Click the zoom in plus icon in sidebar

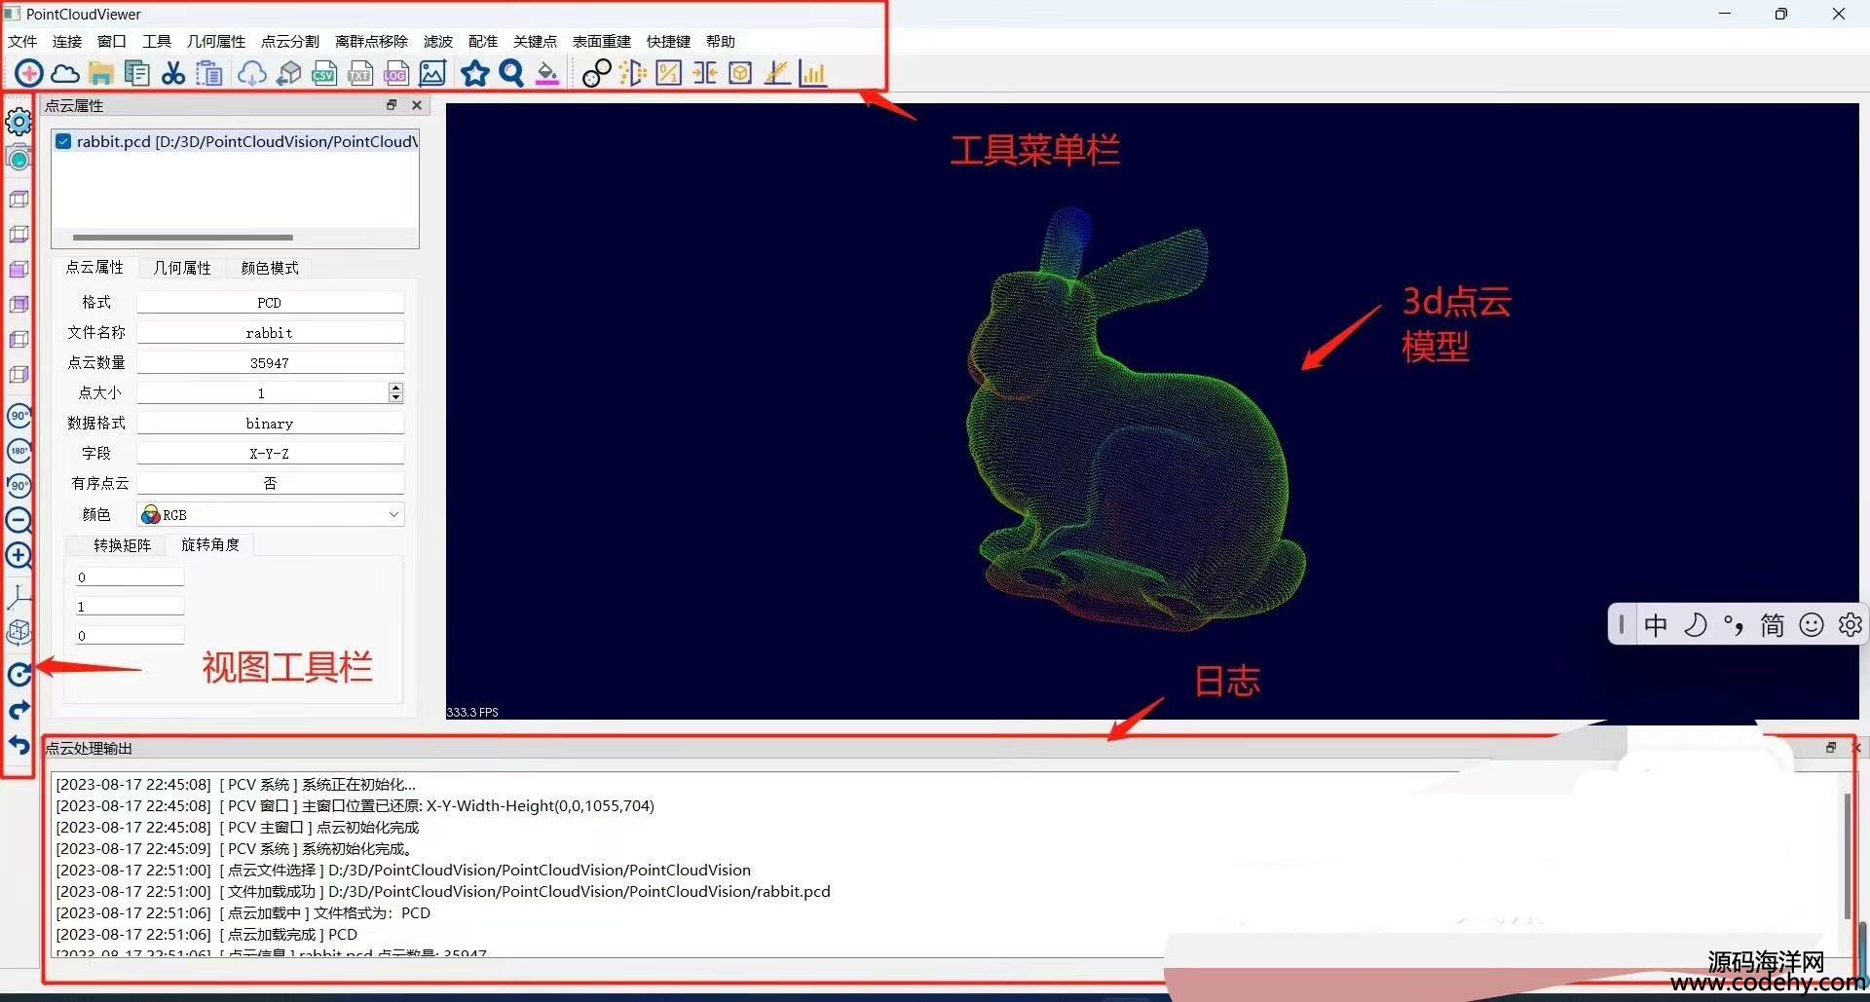(x=19, y=555)
